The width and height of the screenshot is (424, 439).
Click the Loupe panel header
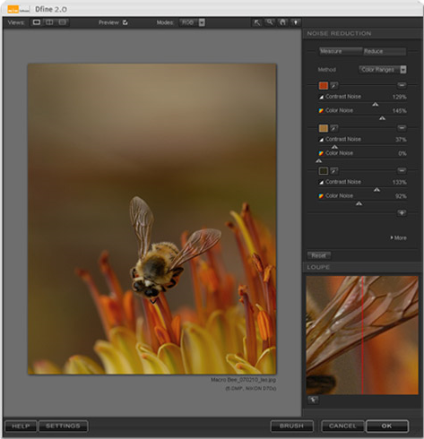(318, 267)
